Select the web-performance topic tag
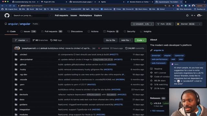The height and width of the screenshot is (116, 207). tap(159, 59)
